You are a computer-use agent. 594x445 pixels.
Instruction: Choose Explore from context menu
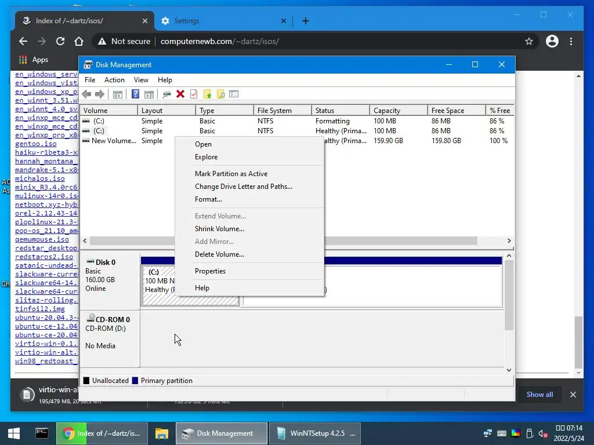(249, 157)
